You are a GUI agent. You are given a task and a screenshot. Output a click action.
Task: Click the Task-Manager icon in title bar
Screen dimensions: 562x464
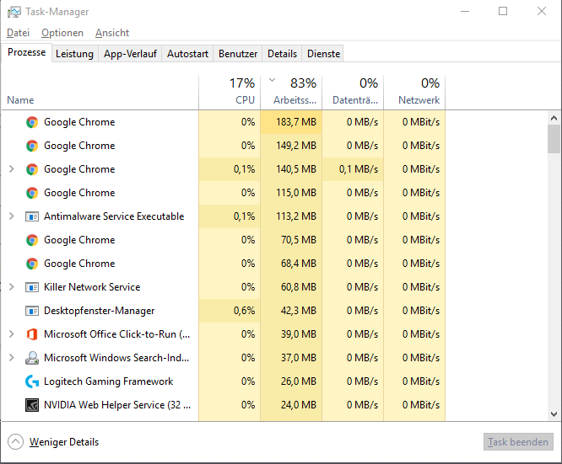(x=14, y=12)
